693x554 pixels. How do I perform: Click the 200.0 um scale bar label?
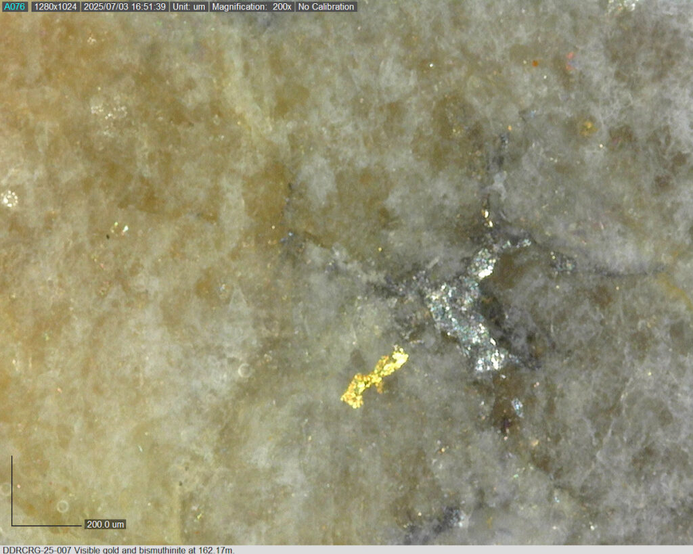coord(105,524)
